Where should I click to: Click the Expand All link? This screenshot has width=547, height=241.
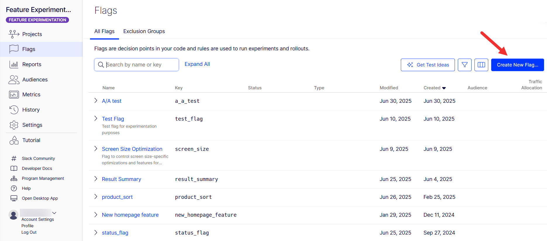point(197,64)
